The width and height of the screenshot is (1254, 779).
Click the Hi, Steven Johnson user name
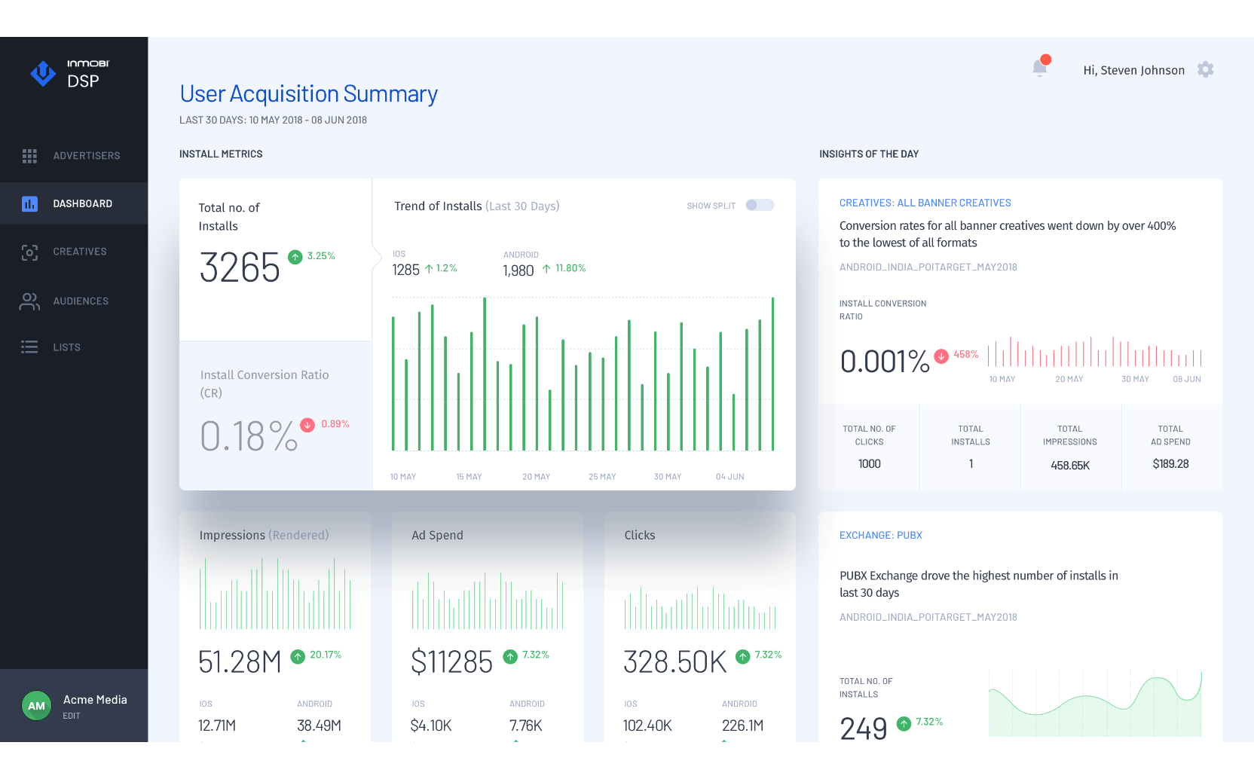tap(1133, 71)
